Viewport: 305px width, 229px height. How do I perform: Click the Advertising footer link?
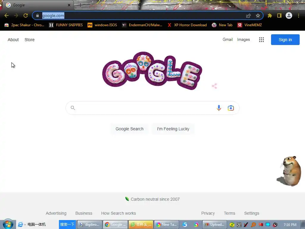pyautogui.click(x=56, y=213)
